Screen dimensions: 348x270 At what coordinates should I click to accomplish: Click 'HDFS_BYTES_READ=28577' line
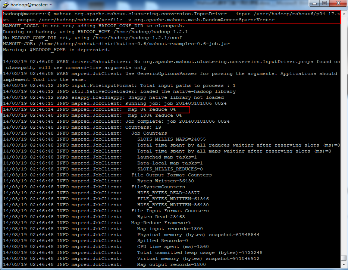click(169, 193)
